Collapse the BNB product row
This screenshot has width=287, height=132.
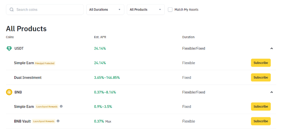[272, 92]
